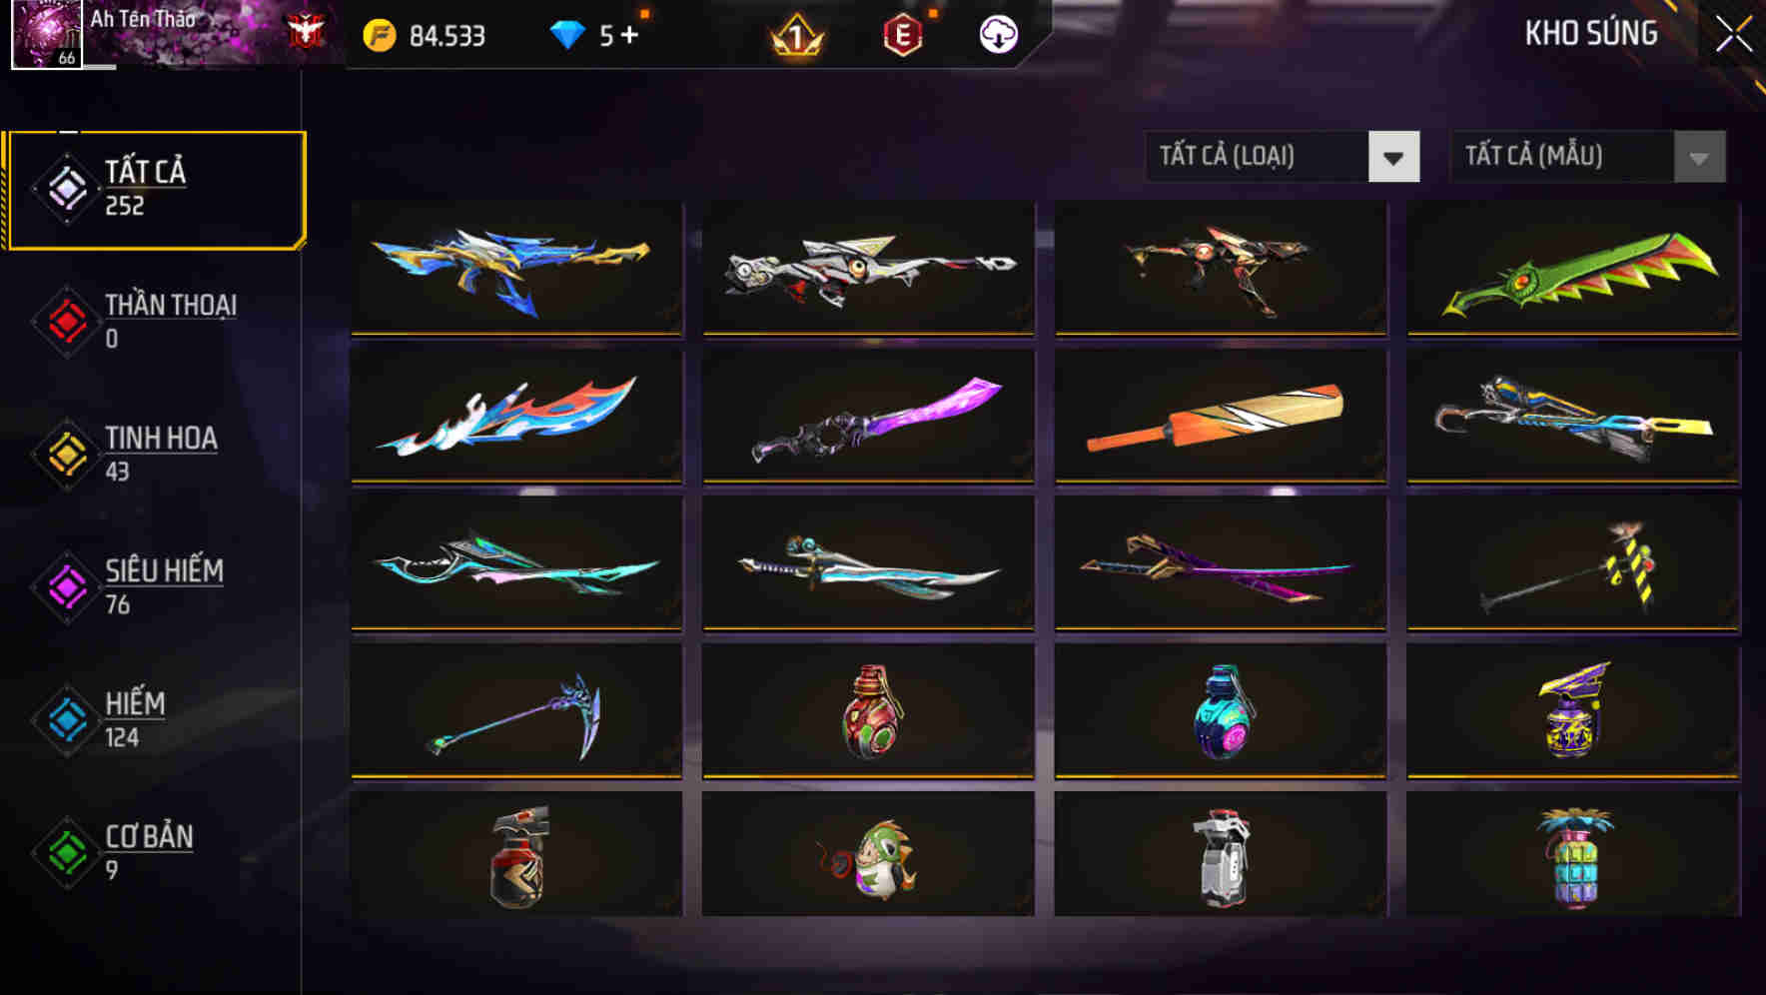Screen dimensions: 1766x995
Task: Open the player avatar profile picture
Action: pyautogui.click(x=47, y=34)
